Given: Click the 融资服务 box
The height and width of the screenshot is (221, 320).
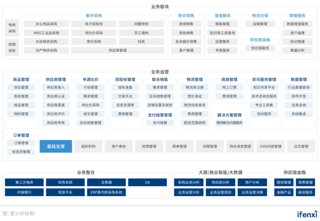Looking at the screenshot, I should 305,192.
